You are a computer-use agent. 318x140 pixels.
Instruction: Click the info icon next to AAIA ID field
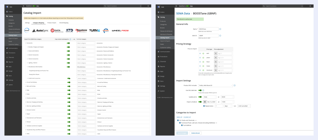(x=220, y=36)
